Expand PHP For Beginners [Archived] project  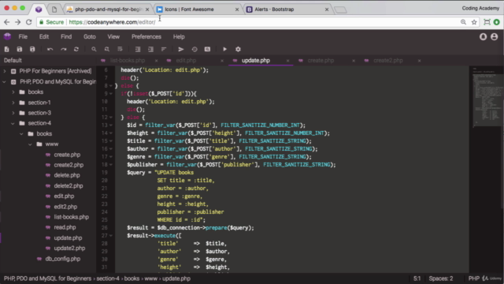tap(5, 71)
